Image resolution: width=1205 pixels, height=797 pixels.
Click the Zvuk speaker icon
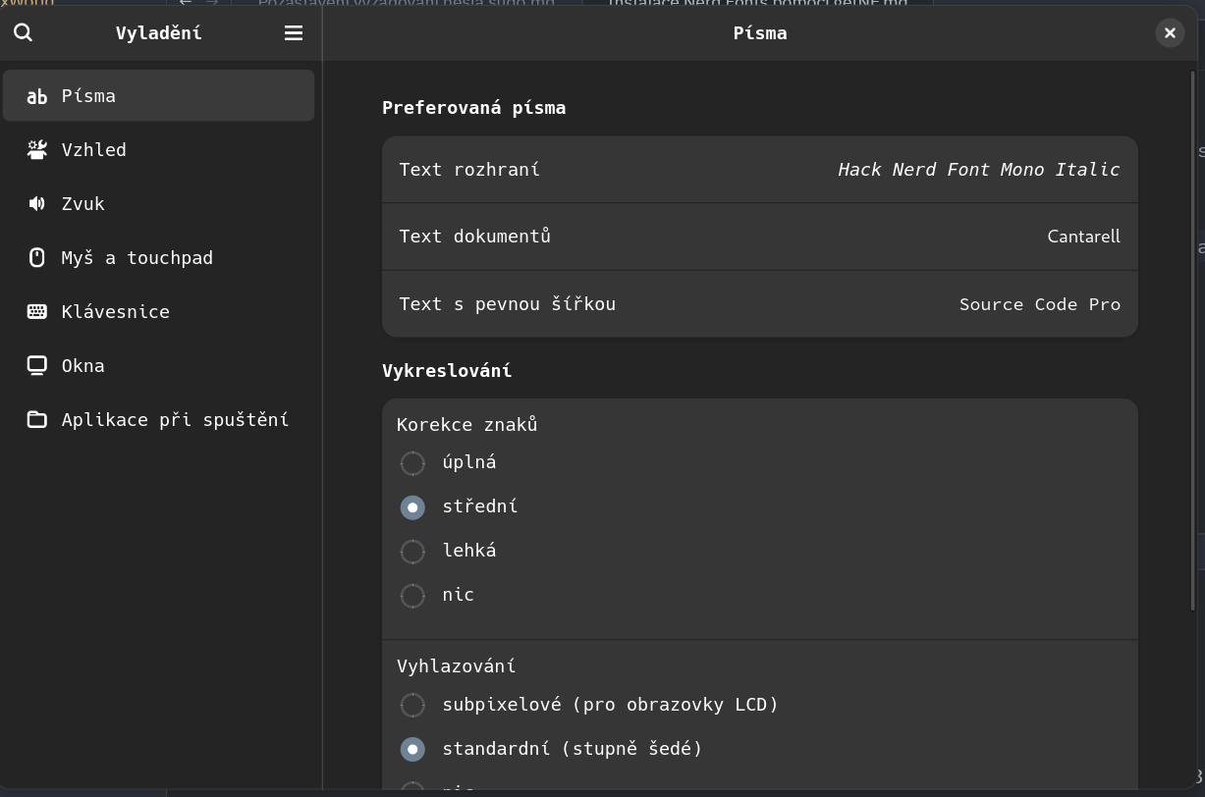click(37, 203)
